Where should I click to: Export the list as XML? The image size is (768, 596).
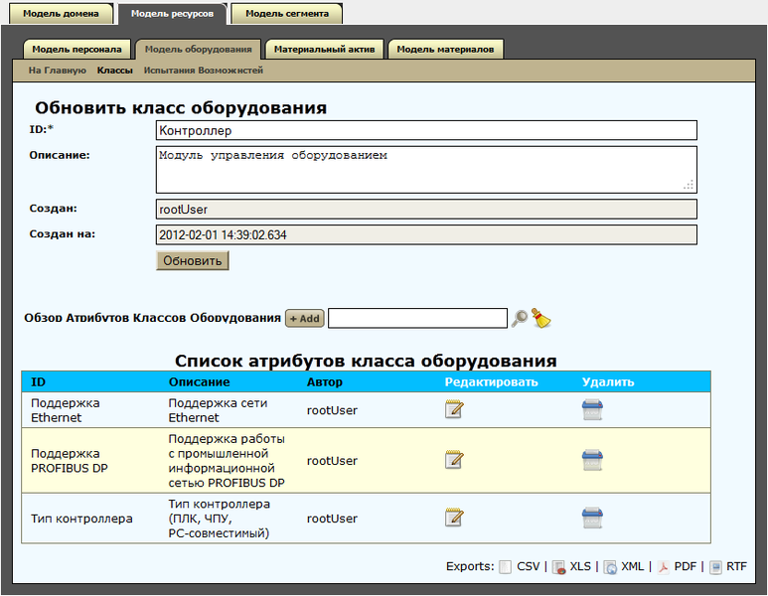pyautogui.click(x=632, y=566)
